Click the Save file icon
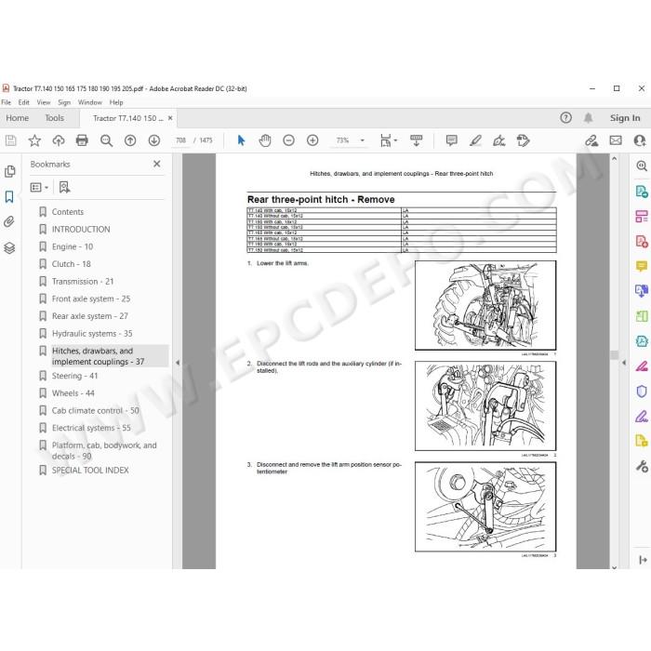The image size is (651, 651). pos(11,140)
